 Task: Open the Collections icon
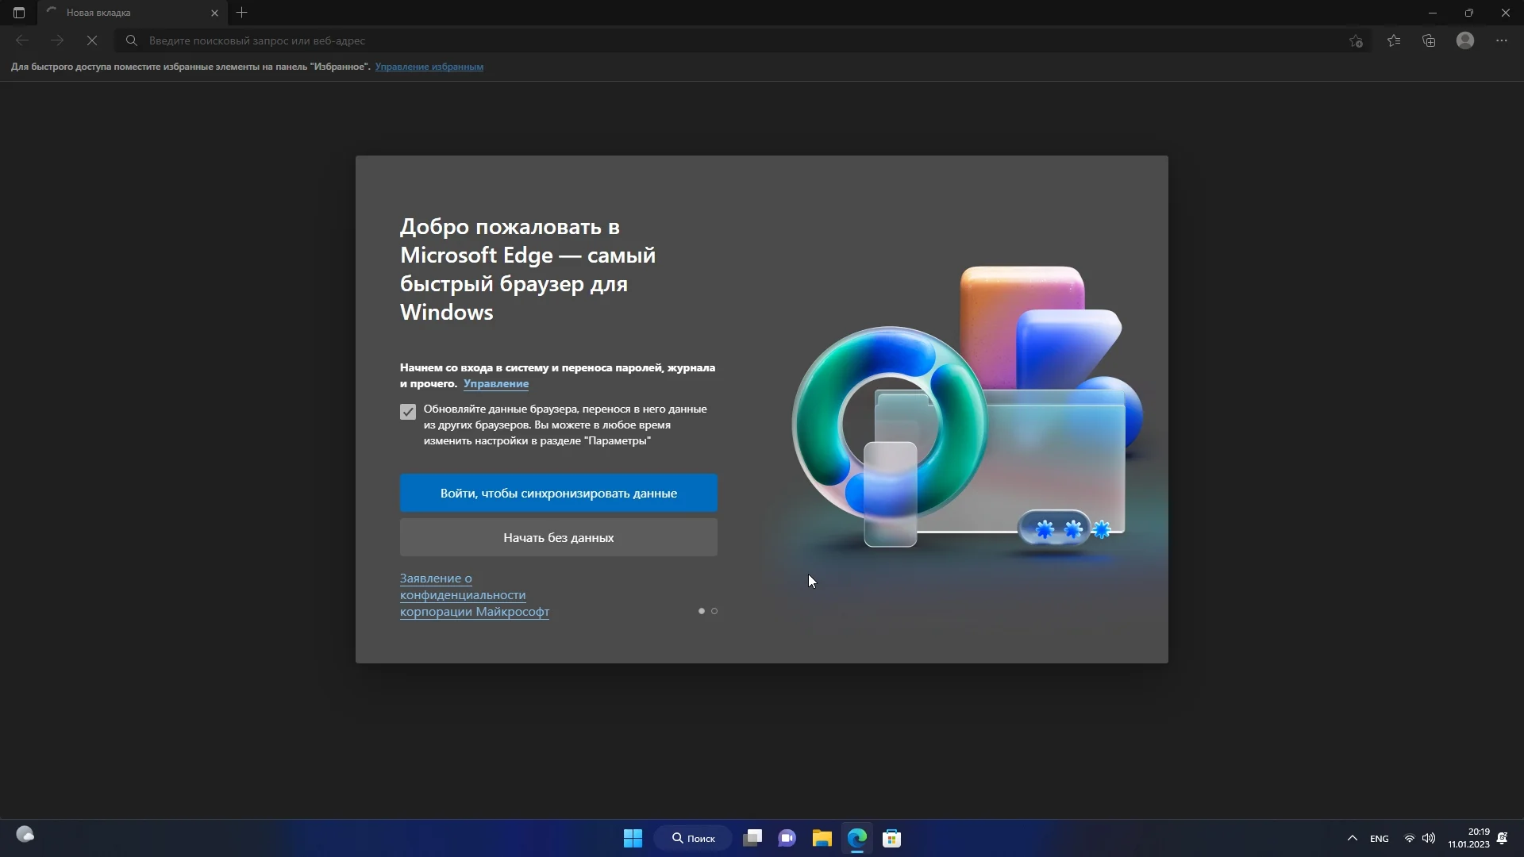pos(1429,40)
